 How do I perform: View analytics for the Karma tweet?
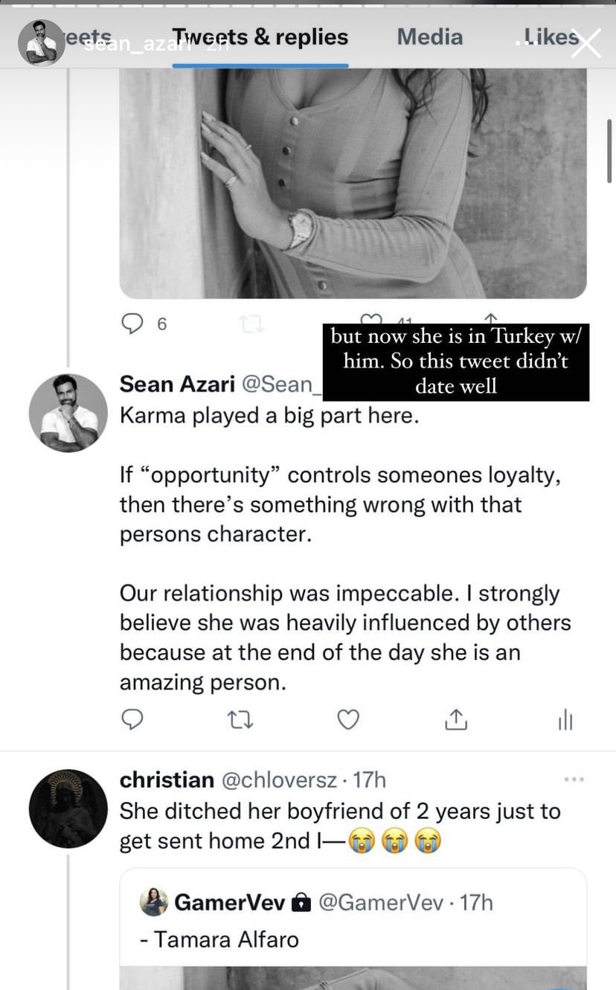(x=565, y=719)
